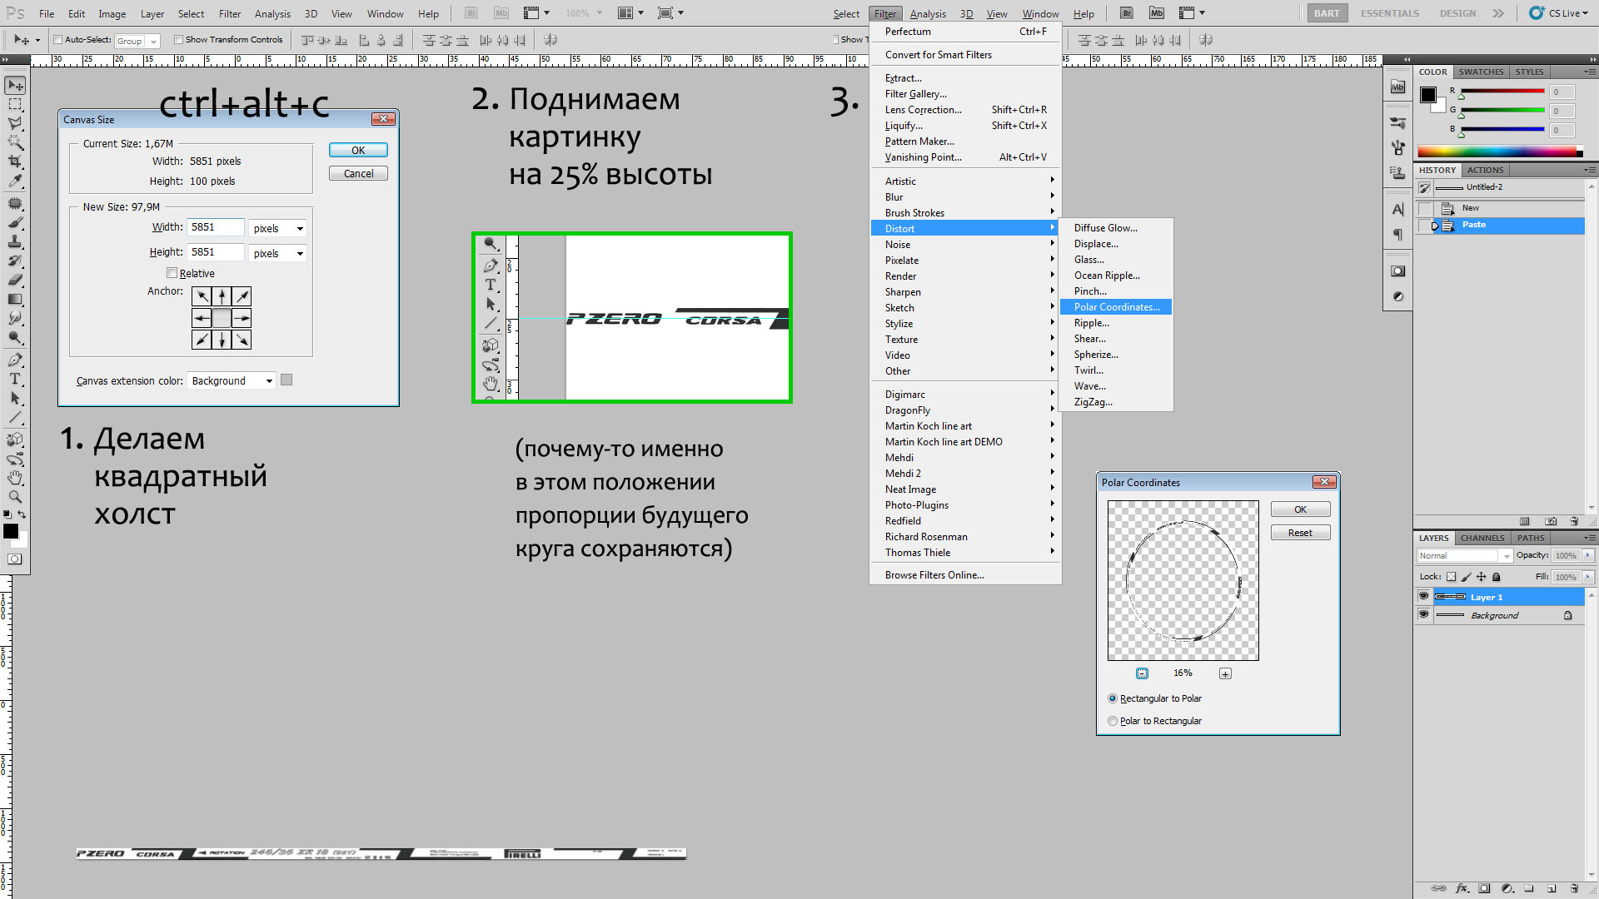
Task: Click the center anchor square in Canvas Size
Action: pyautogui.click(x=222, y=318)
